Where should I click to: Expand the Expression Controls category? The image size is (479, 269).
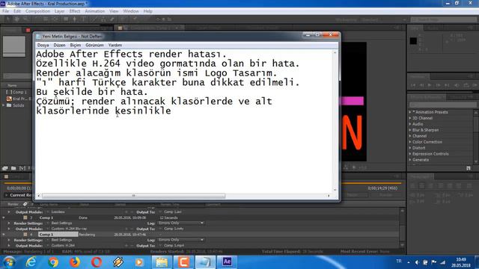coord(410,154)
